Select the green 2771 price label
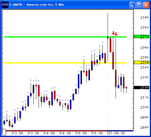The width and height of the screenshot is (151, 137). pyautogui.click(x=142, y=37)
